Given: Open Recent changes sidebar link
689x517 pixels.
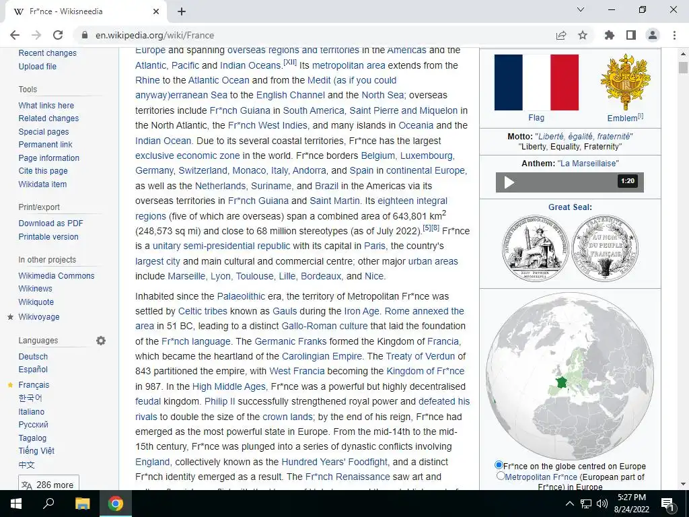Looking at the screenshot, I should click(x=48, y=53).
